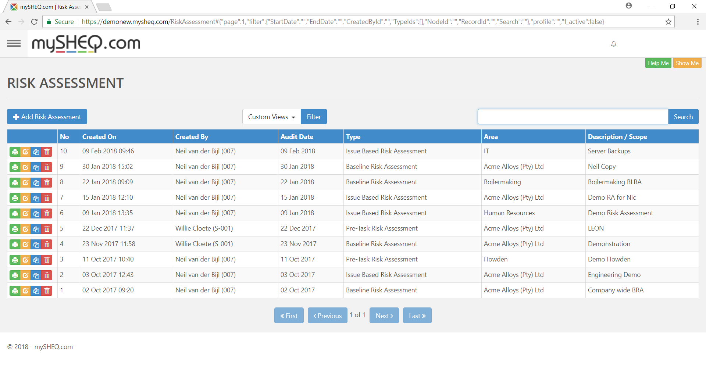Open the Custom Views dropdown
Viewport: 706px width, 381px height.
(271, 117)
